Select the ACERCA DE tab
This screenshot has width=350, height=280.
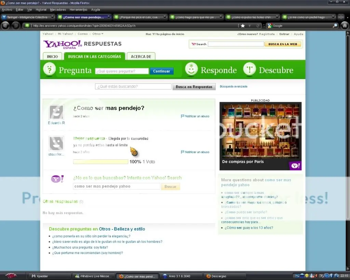pyautogui.click(x=141, y=56)
